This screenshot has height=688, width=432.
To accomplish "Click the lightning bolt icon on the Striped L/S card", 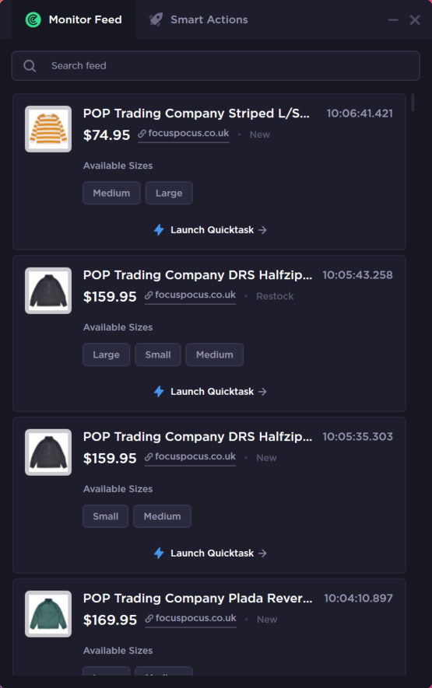I will point(159,230).
